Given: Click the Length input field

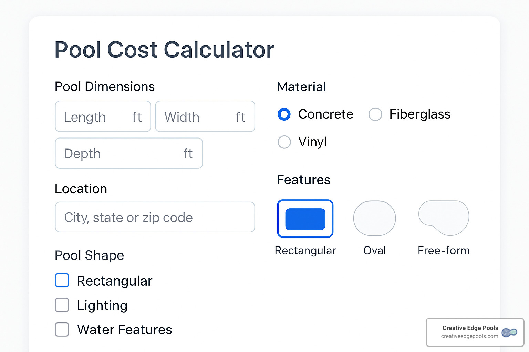Looking at the screenshot, I should click(103, 117).
